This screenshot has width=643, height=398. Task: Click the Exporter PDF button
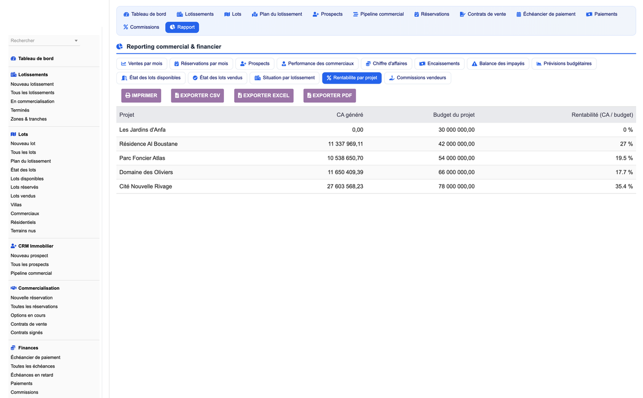point(330,95)
